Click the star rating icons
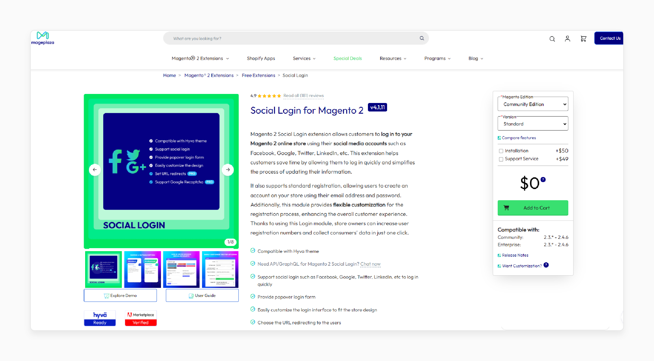 coord(269,96)
